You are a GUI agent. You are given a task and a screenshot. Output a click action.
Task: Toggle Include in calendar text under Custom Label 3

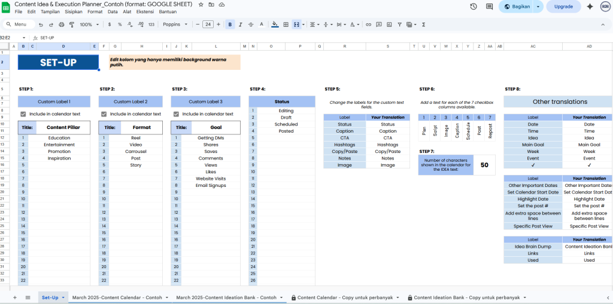click(176, 114)
